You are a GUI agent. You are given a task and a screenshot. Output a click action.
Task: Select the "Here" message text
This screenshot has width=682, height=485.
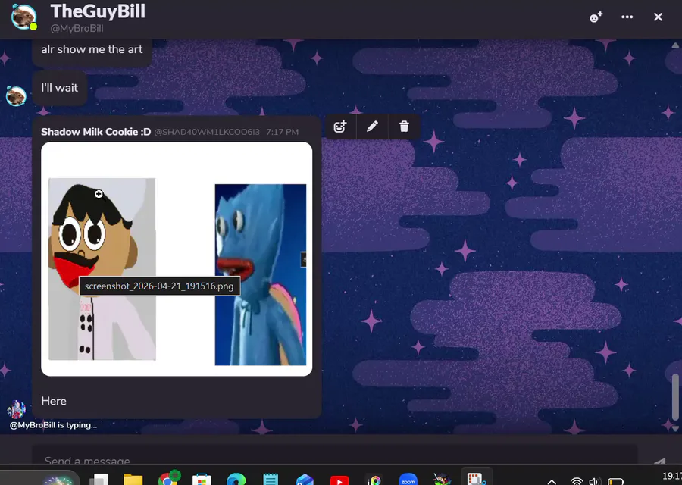pyautogui.click(x=54, y=401)
